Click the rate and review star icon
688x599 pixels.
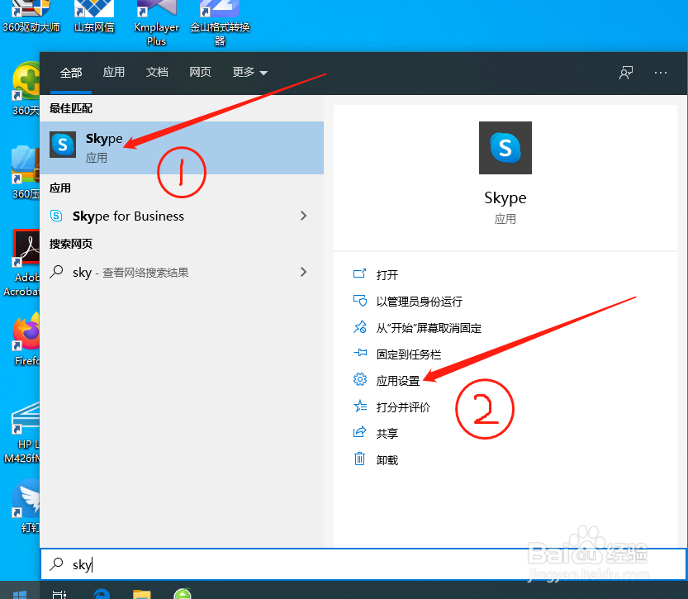tap(360, 406)
